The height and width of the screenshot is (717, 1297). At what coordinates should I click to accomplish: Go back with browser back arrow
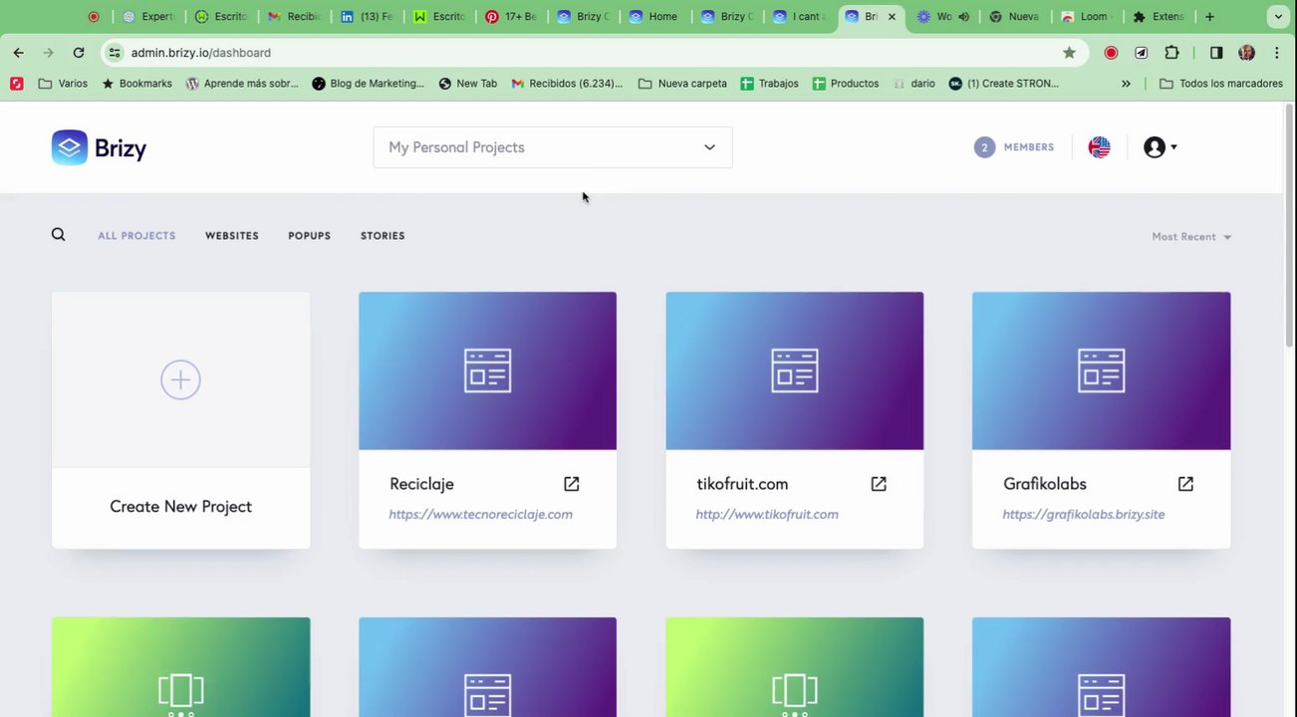[19, 53]
